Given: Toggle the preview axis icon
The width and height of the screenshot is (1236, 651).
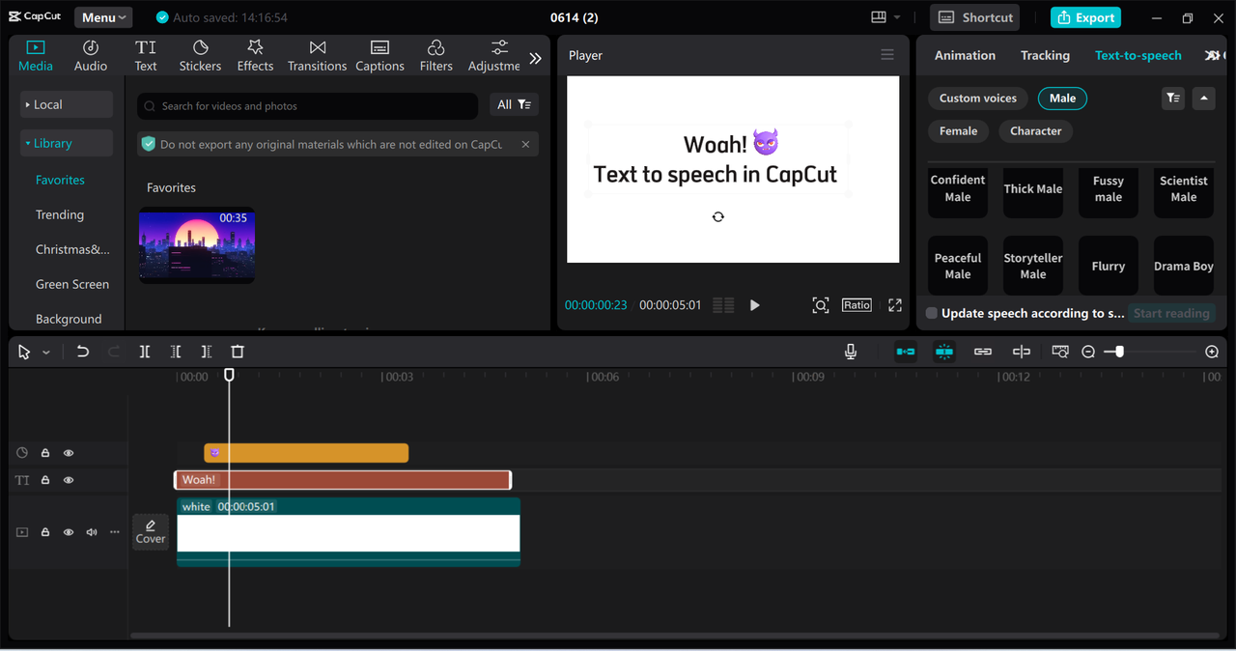Looking at the screenshot, I should coord(1022,352).
